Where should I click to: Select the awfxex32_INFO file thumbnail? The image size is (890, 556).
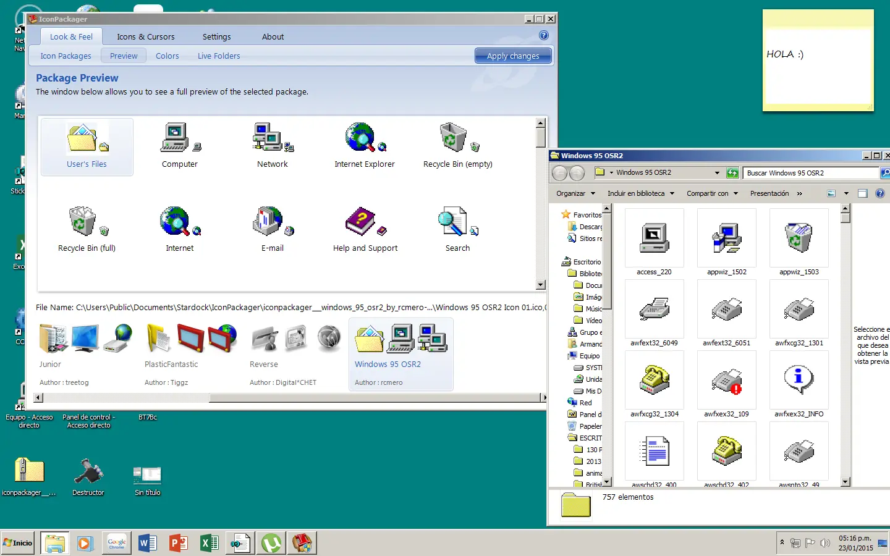pyautogui.click(x=799, y=384)
